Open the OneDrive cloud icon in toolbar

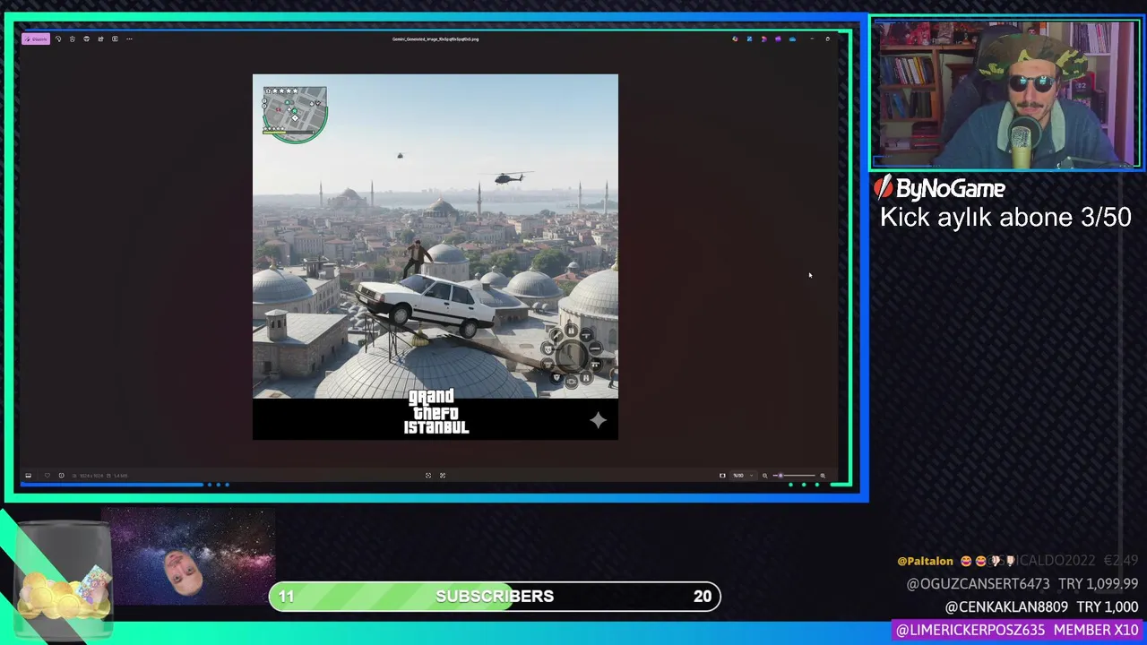792,39
